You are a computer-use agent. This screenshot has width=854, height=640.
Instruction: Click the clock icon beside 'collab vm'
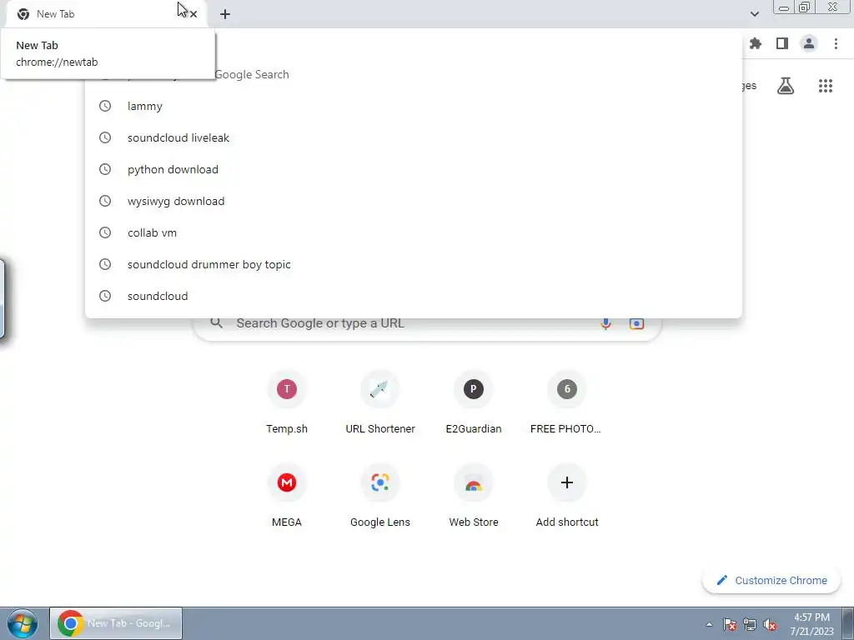pyautogui.click(x=105, y=232)
